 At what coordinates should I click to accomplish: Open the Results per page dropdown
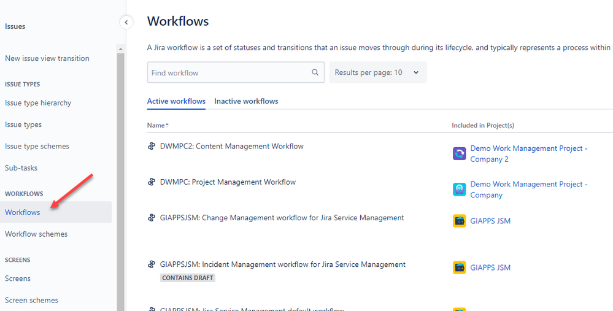coord(377,72)
